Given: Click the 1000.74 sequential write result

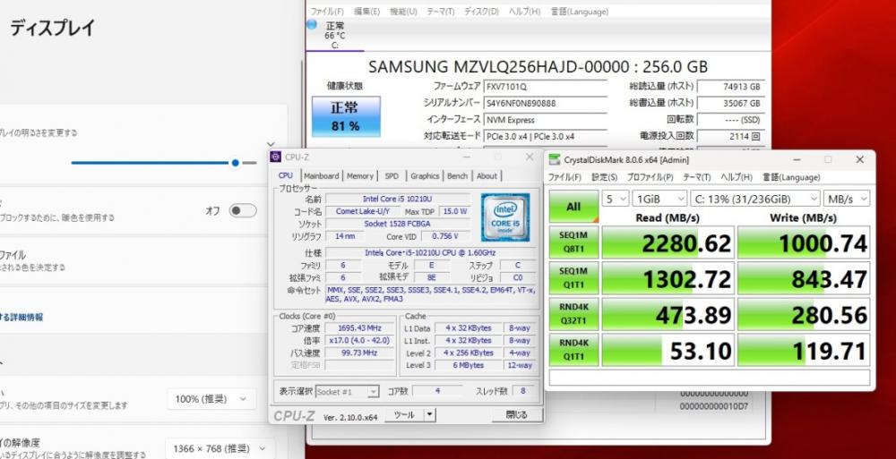Looking at the screenshot, I should (x=804, y=242).
